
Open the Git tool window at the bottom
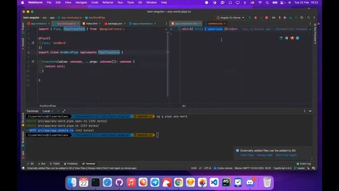tap(30, 164)
